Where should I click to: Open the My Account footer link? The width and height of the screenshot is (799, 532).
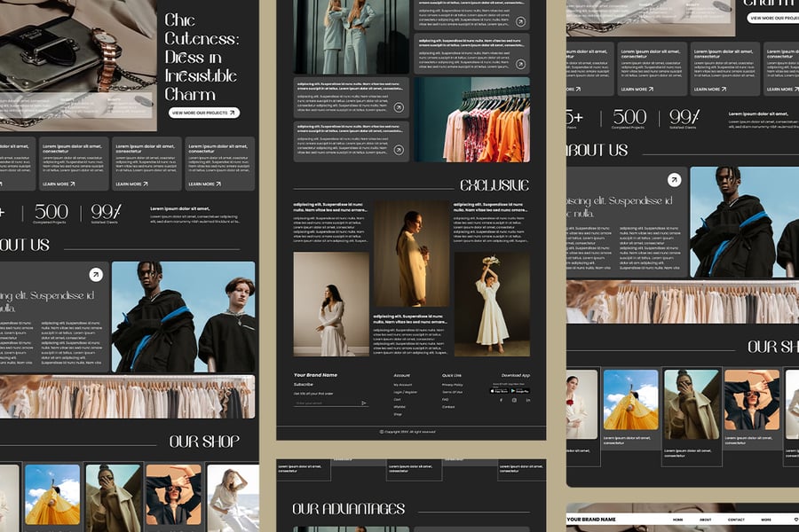(x=403, y=385)
